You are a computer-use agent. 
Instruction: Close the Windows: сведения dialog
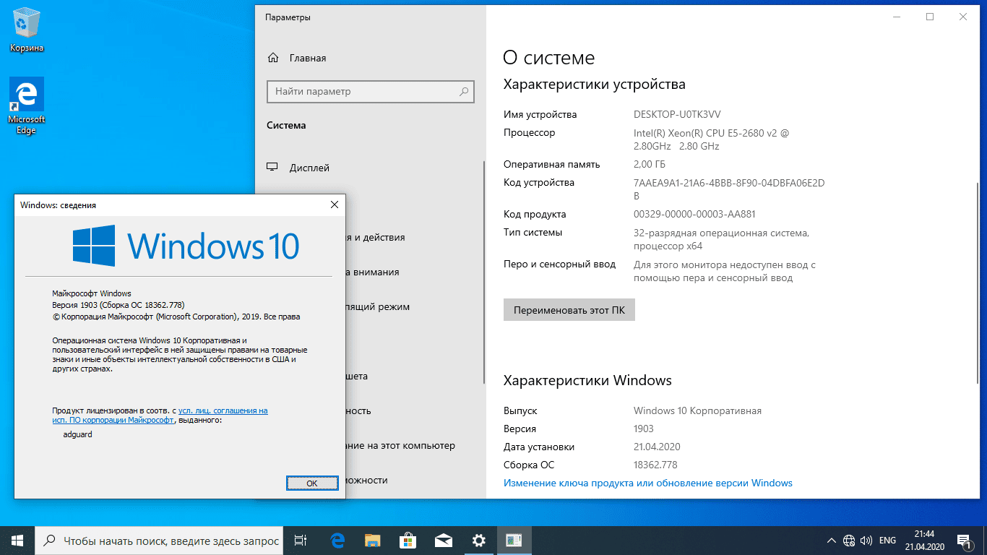pyautogui.click(x=334, y=205)
